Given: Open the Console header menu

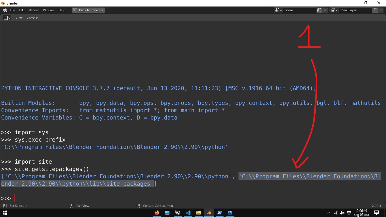Looking at the screenshot, I should pyautogui.click(x=32, y=18).
